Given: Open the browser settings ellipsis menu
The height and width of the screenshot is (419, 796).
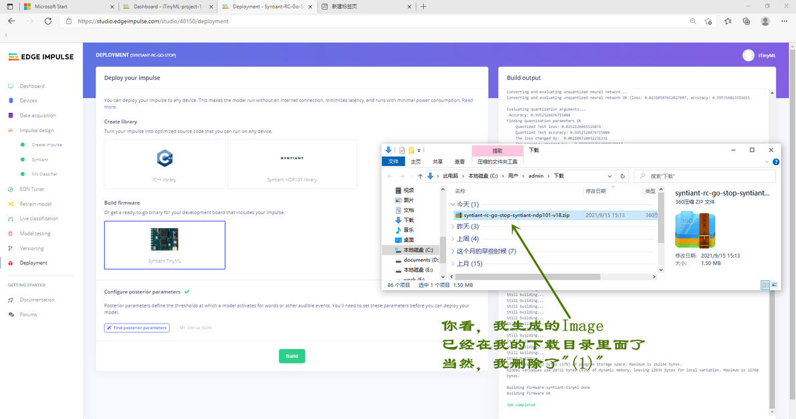Looking at the screenshot, I should 785,21.
